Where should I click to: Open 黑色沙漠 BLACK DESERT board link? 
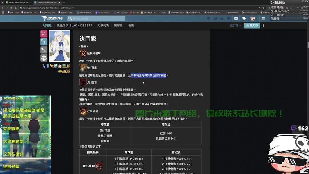pyautogui.click(x=74, y=25)
